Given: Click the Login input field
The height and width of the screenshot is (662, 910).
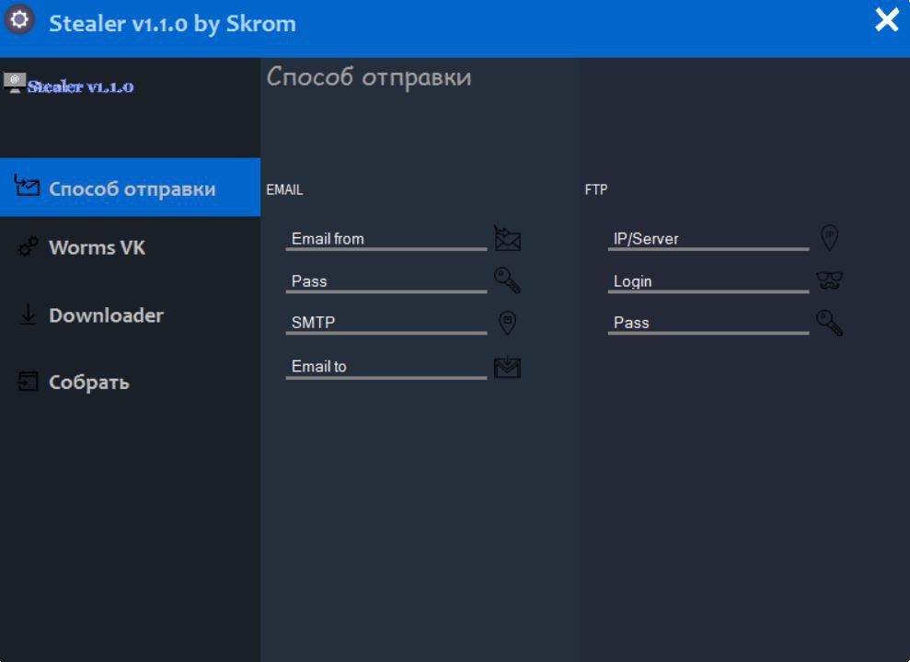Looking at the screenshot, I should tap(708, 280).
